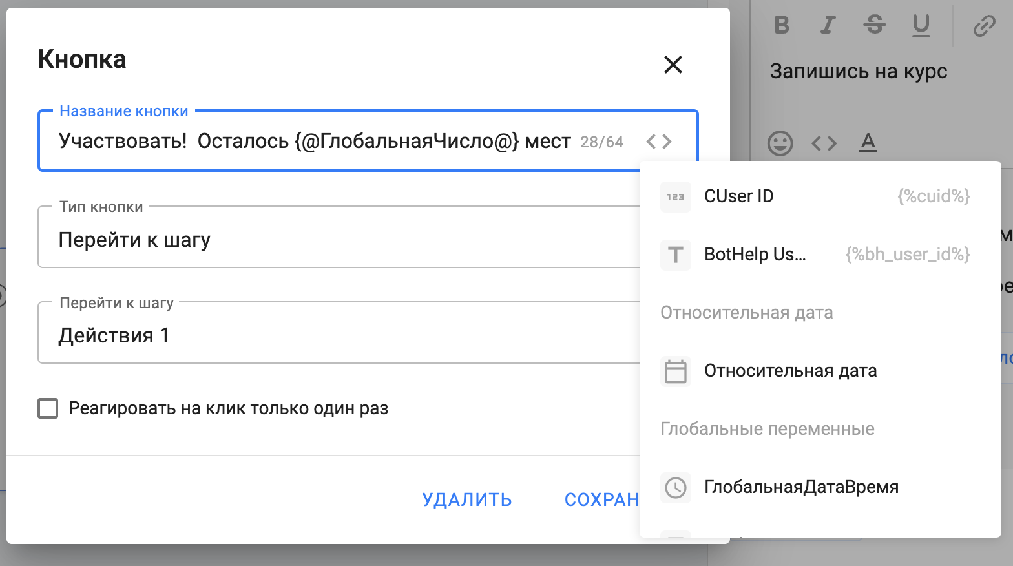Viewport: 1013px width, 566px height.
Task: Open text color underlined A icon
Action: pyautogui.click(x=868, y=142)
